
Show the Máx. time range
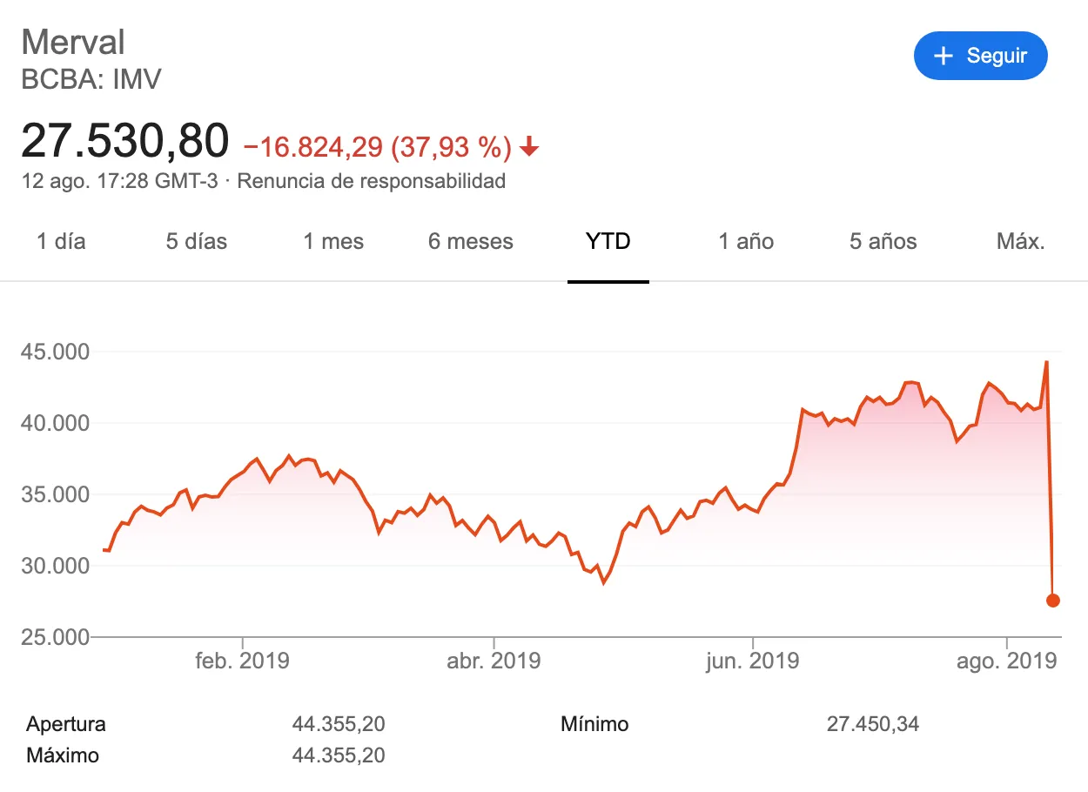[1020, 241]
